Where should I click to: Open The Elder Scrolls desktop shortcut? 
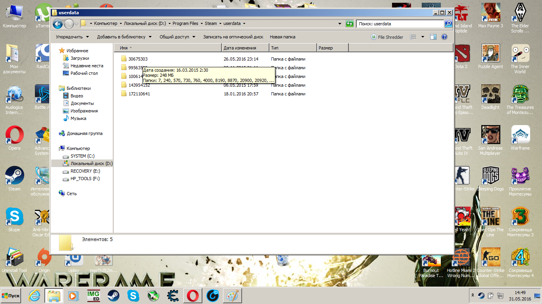[x=520, y=18]
